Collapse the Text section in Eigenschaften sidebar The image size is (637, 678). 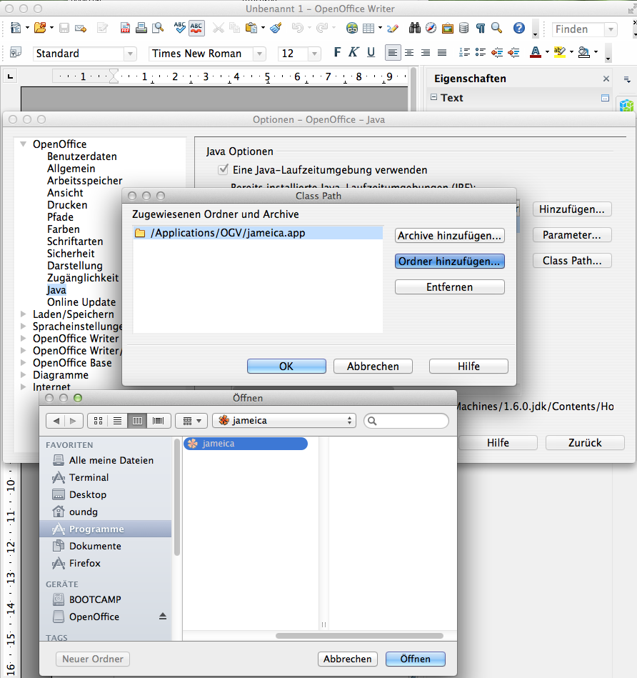[x=433, y=97]
